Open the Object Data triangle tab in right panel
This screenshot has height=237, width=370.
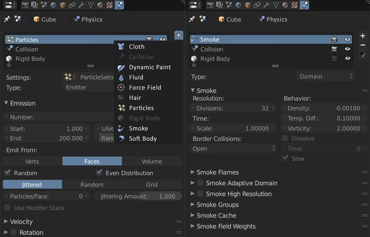[276, 5]
